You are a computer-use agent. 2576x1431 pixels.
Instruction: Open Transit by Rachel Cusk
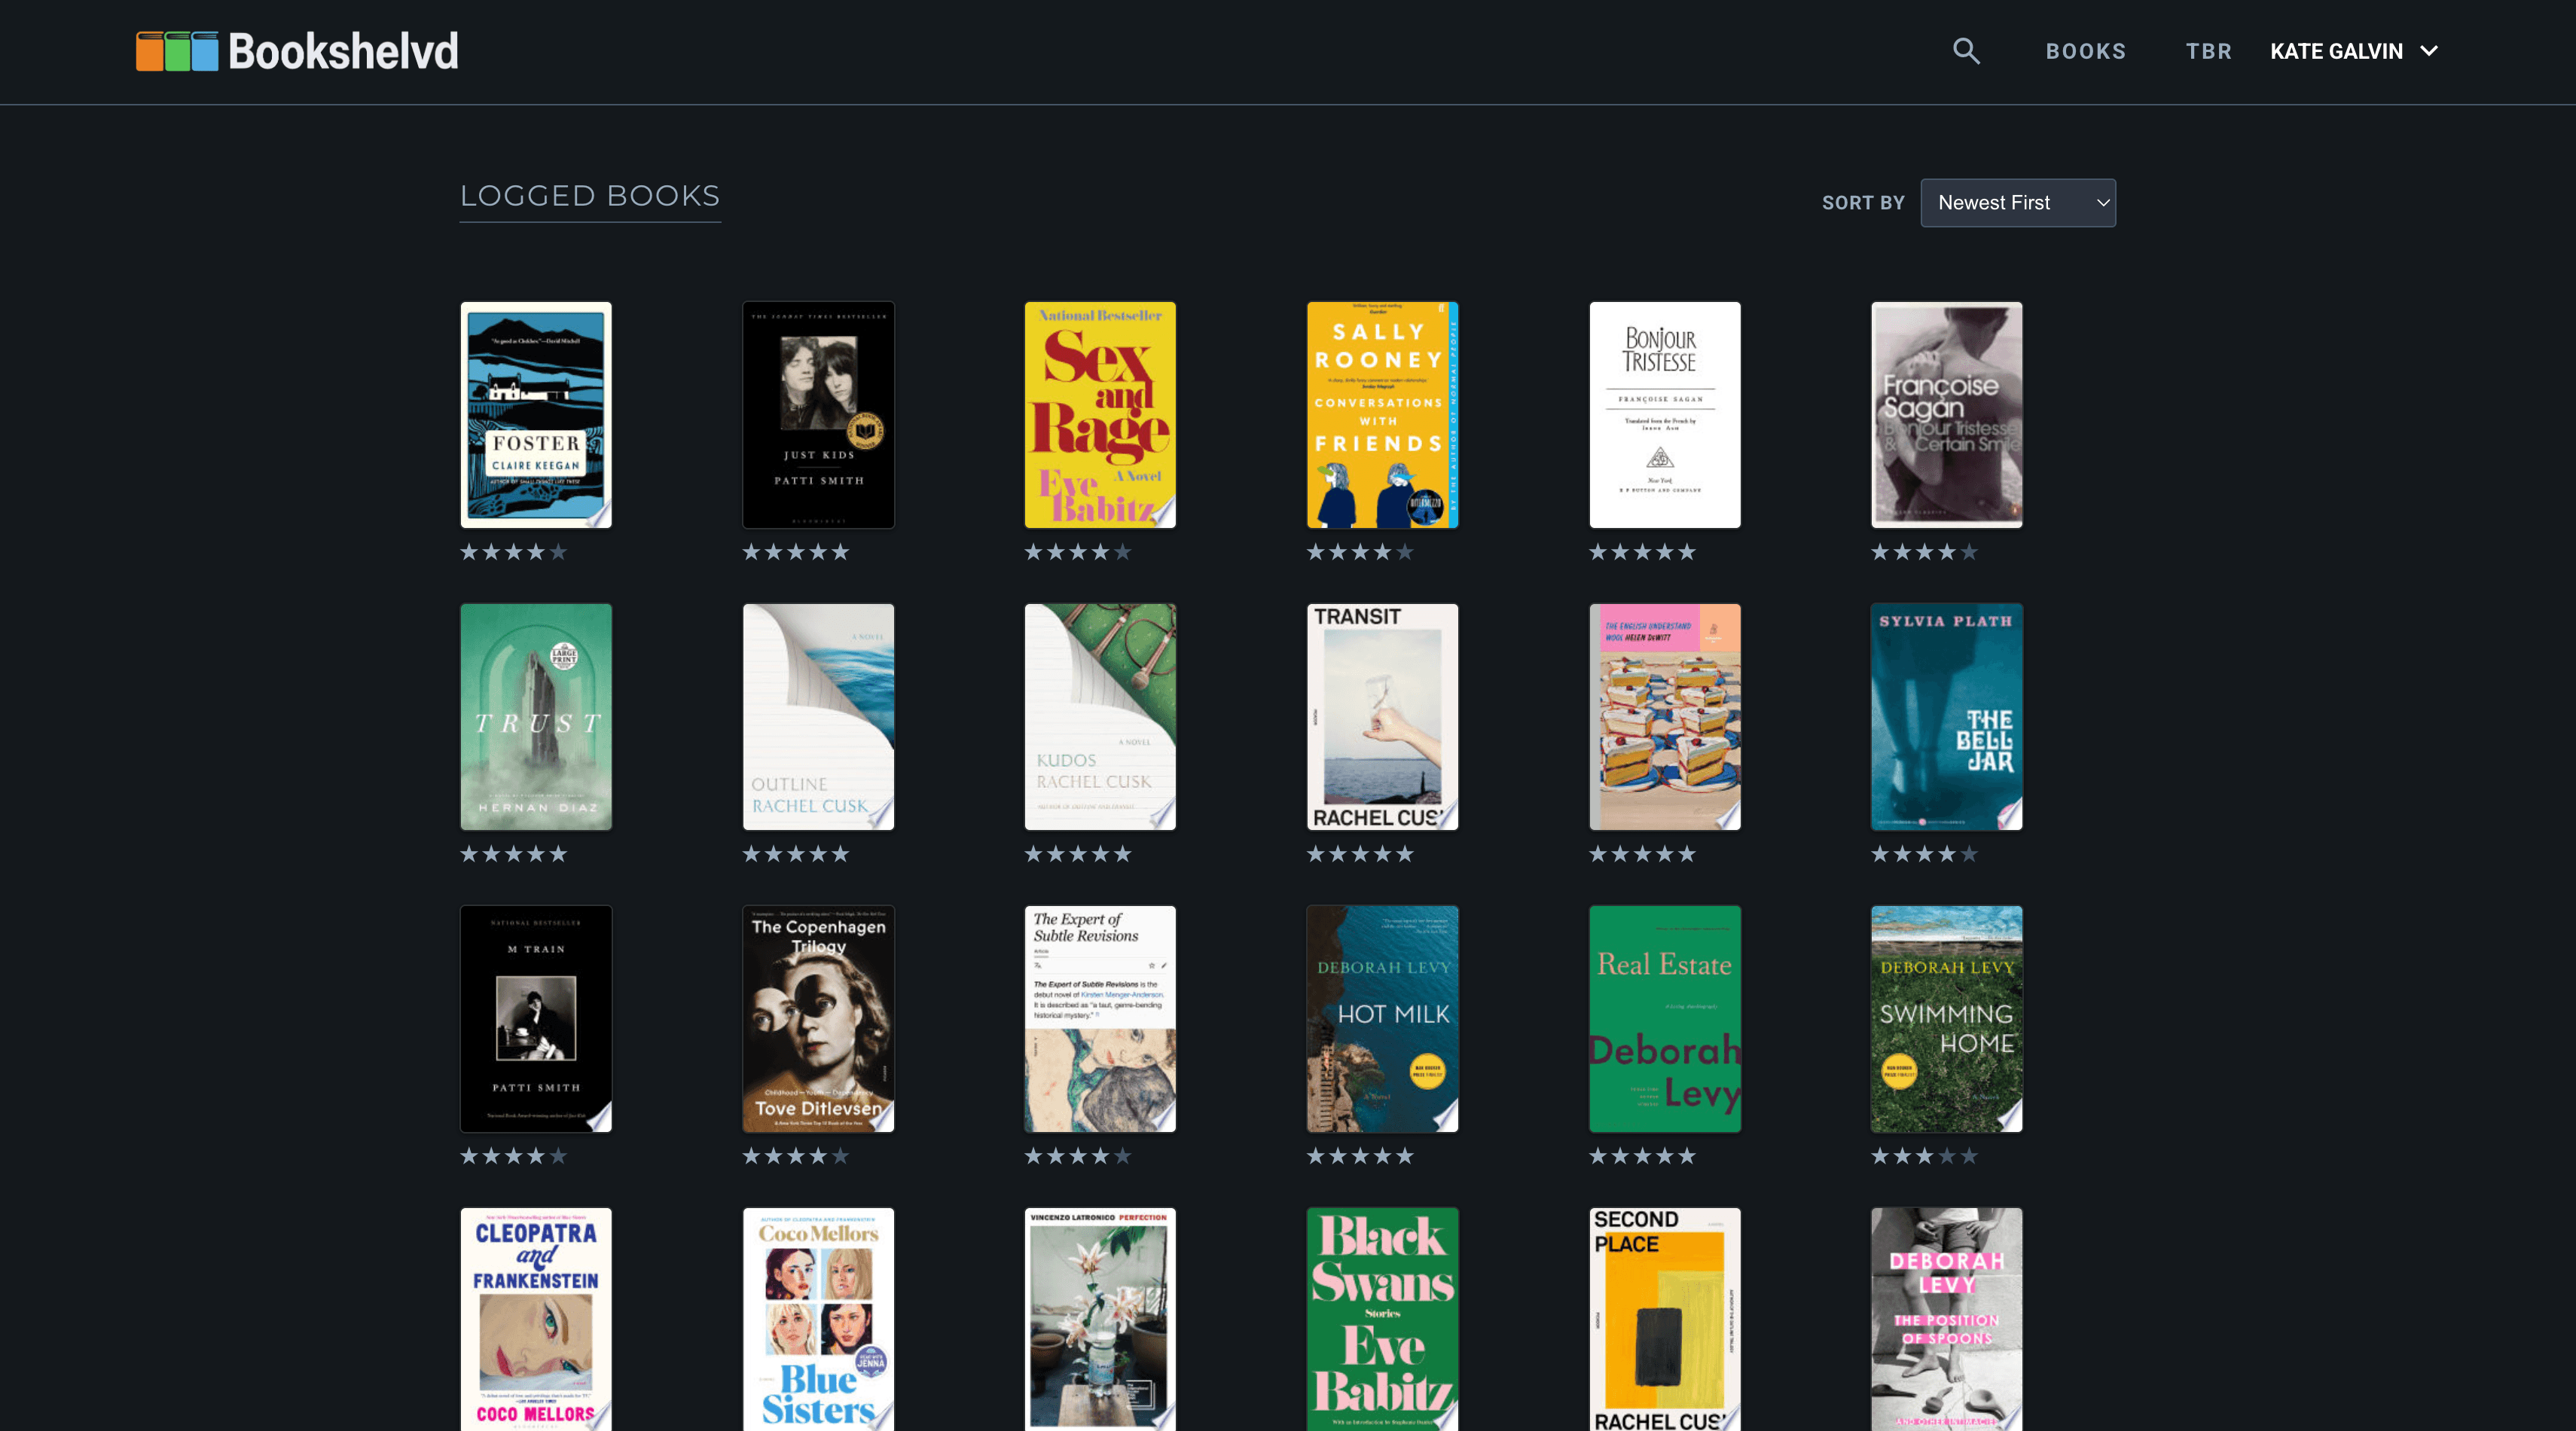1382,717
